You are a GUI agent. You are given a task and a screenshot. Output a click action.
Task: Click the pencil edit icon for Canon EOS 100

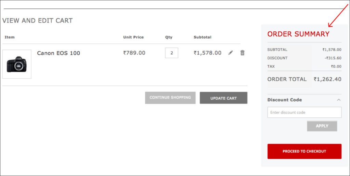(231, 53)
